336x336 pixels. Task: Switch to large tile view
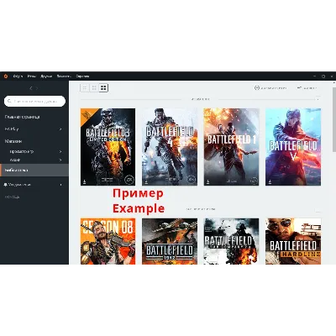pos(103,88)
